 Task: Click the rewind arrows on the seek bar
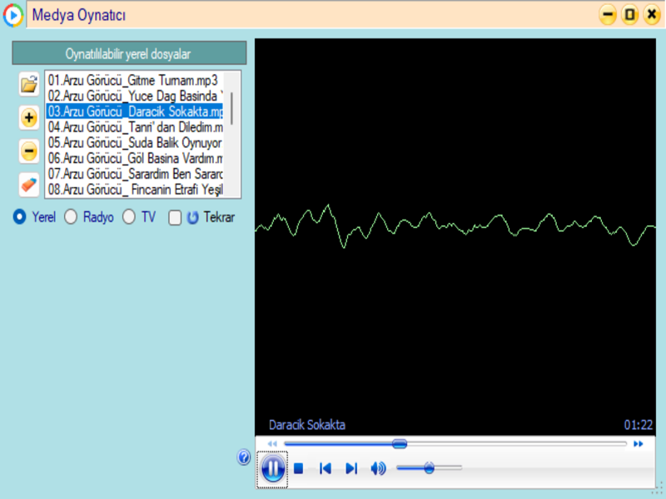click(x=272, y=444)
